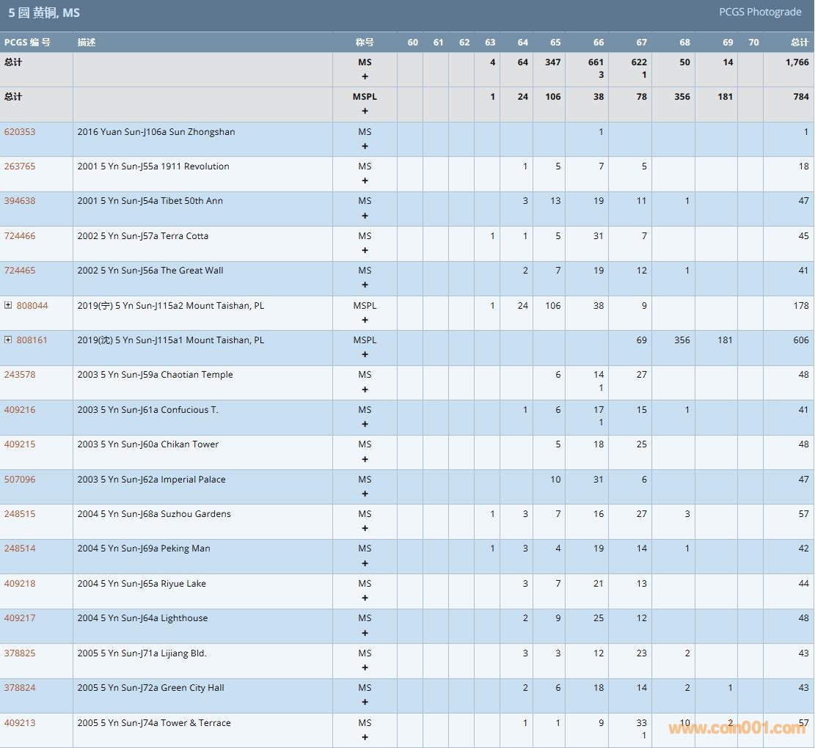
Task: Select PCGS number 724466 Terra Cotta
Action: pos(20,236)
